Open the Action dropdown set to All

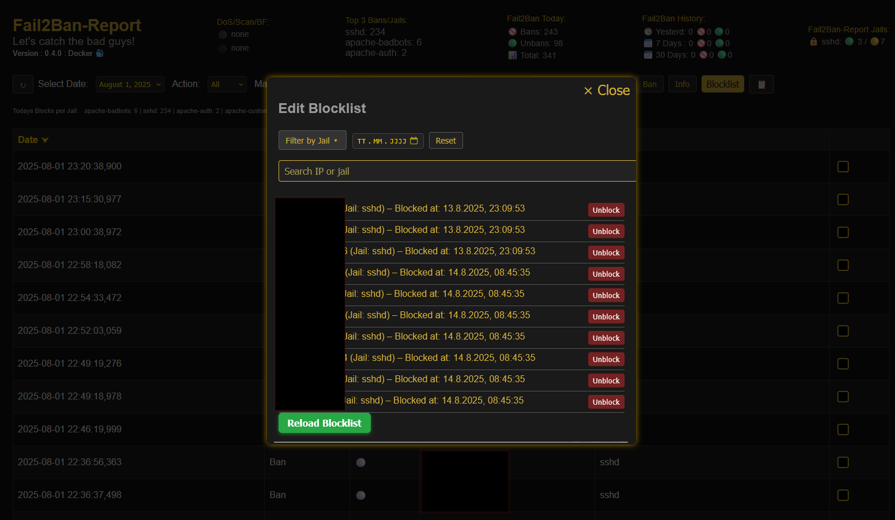227,84
